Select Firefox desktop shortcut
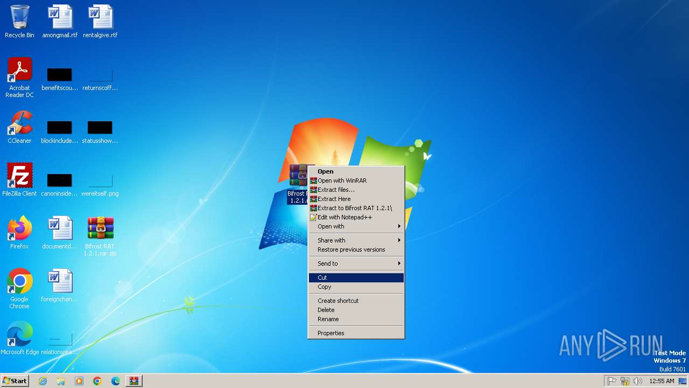Screen dimensions: 689x388 (19, 232)
